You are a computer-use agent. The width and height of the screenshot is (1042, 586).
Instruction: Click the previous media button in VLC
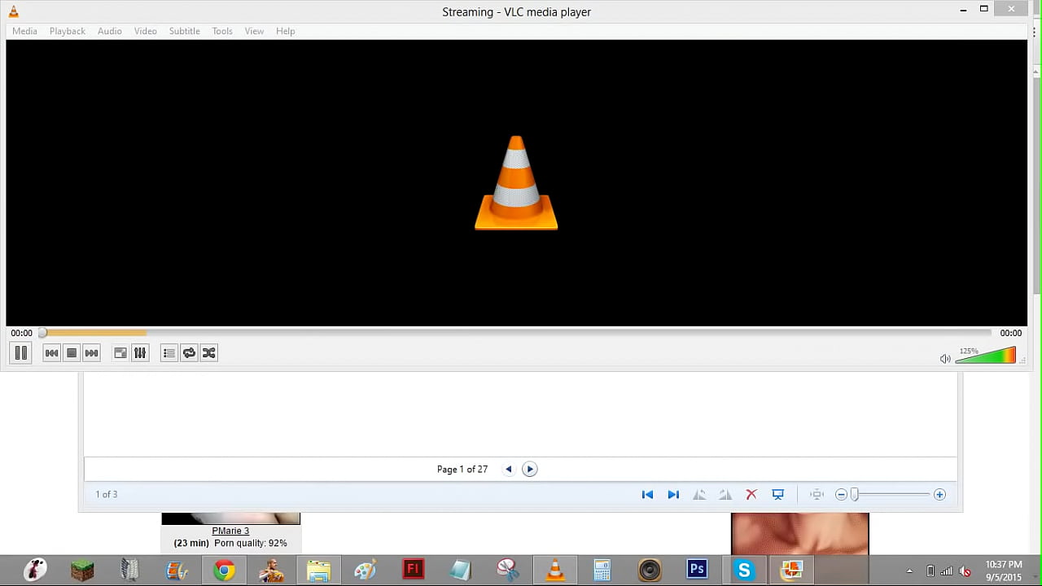[x=51, y=353]
